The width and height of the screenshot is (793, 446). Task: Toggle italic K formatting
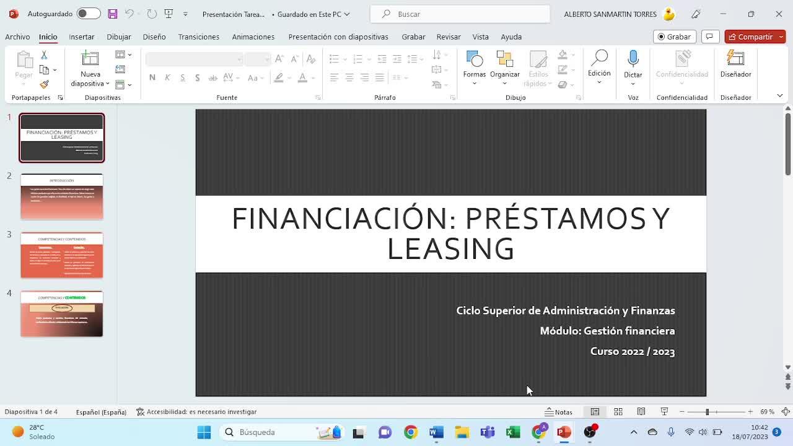pyautogui.click(x=167, y=77)
